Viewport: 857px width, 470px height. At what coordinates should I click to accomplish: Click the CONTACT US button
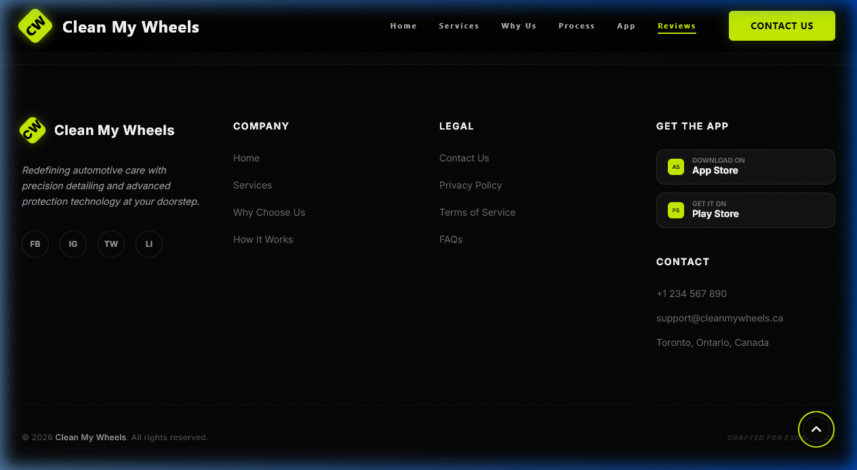782,26
